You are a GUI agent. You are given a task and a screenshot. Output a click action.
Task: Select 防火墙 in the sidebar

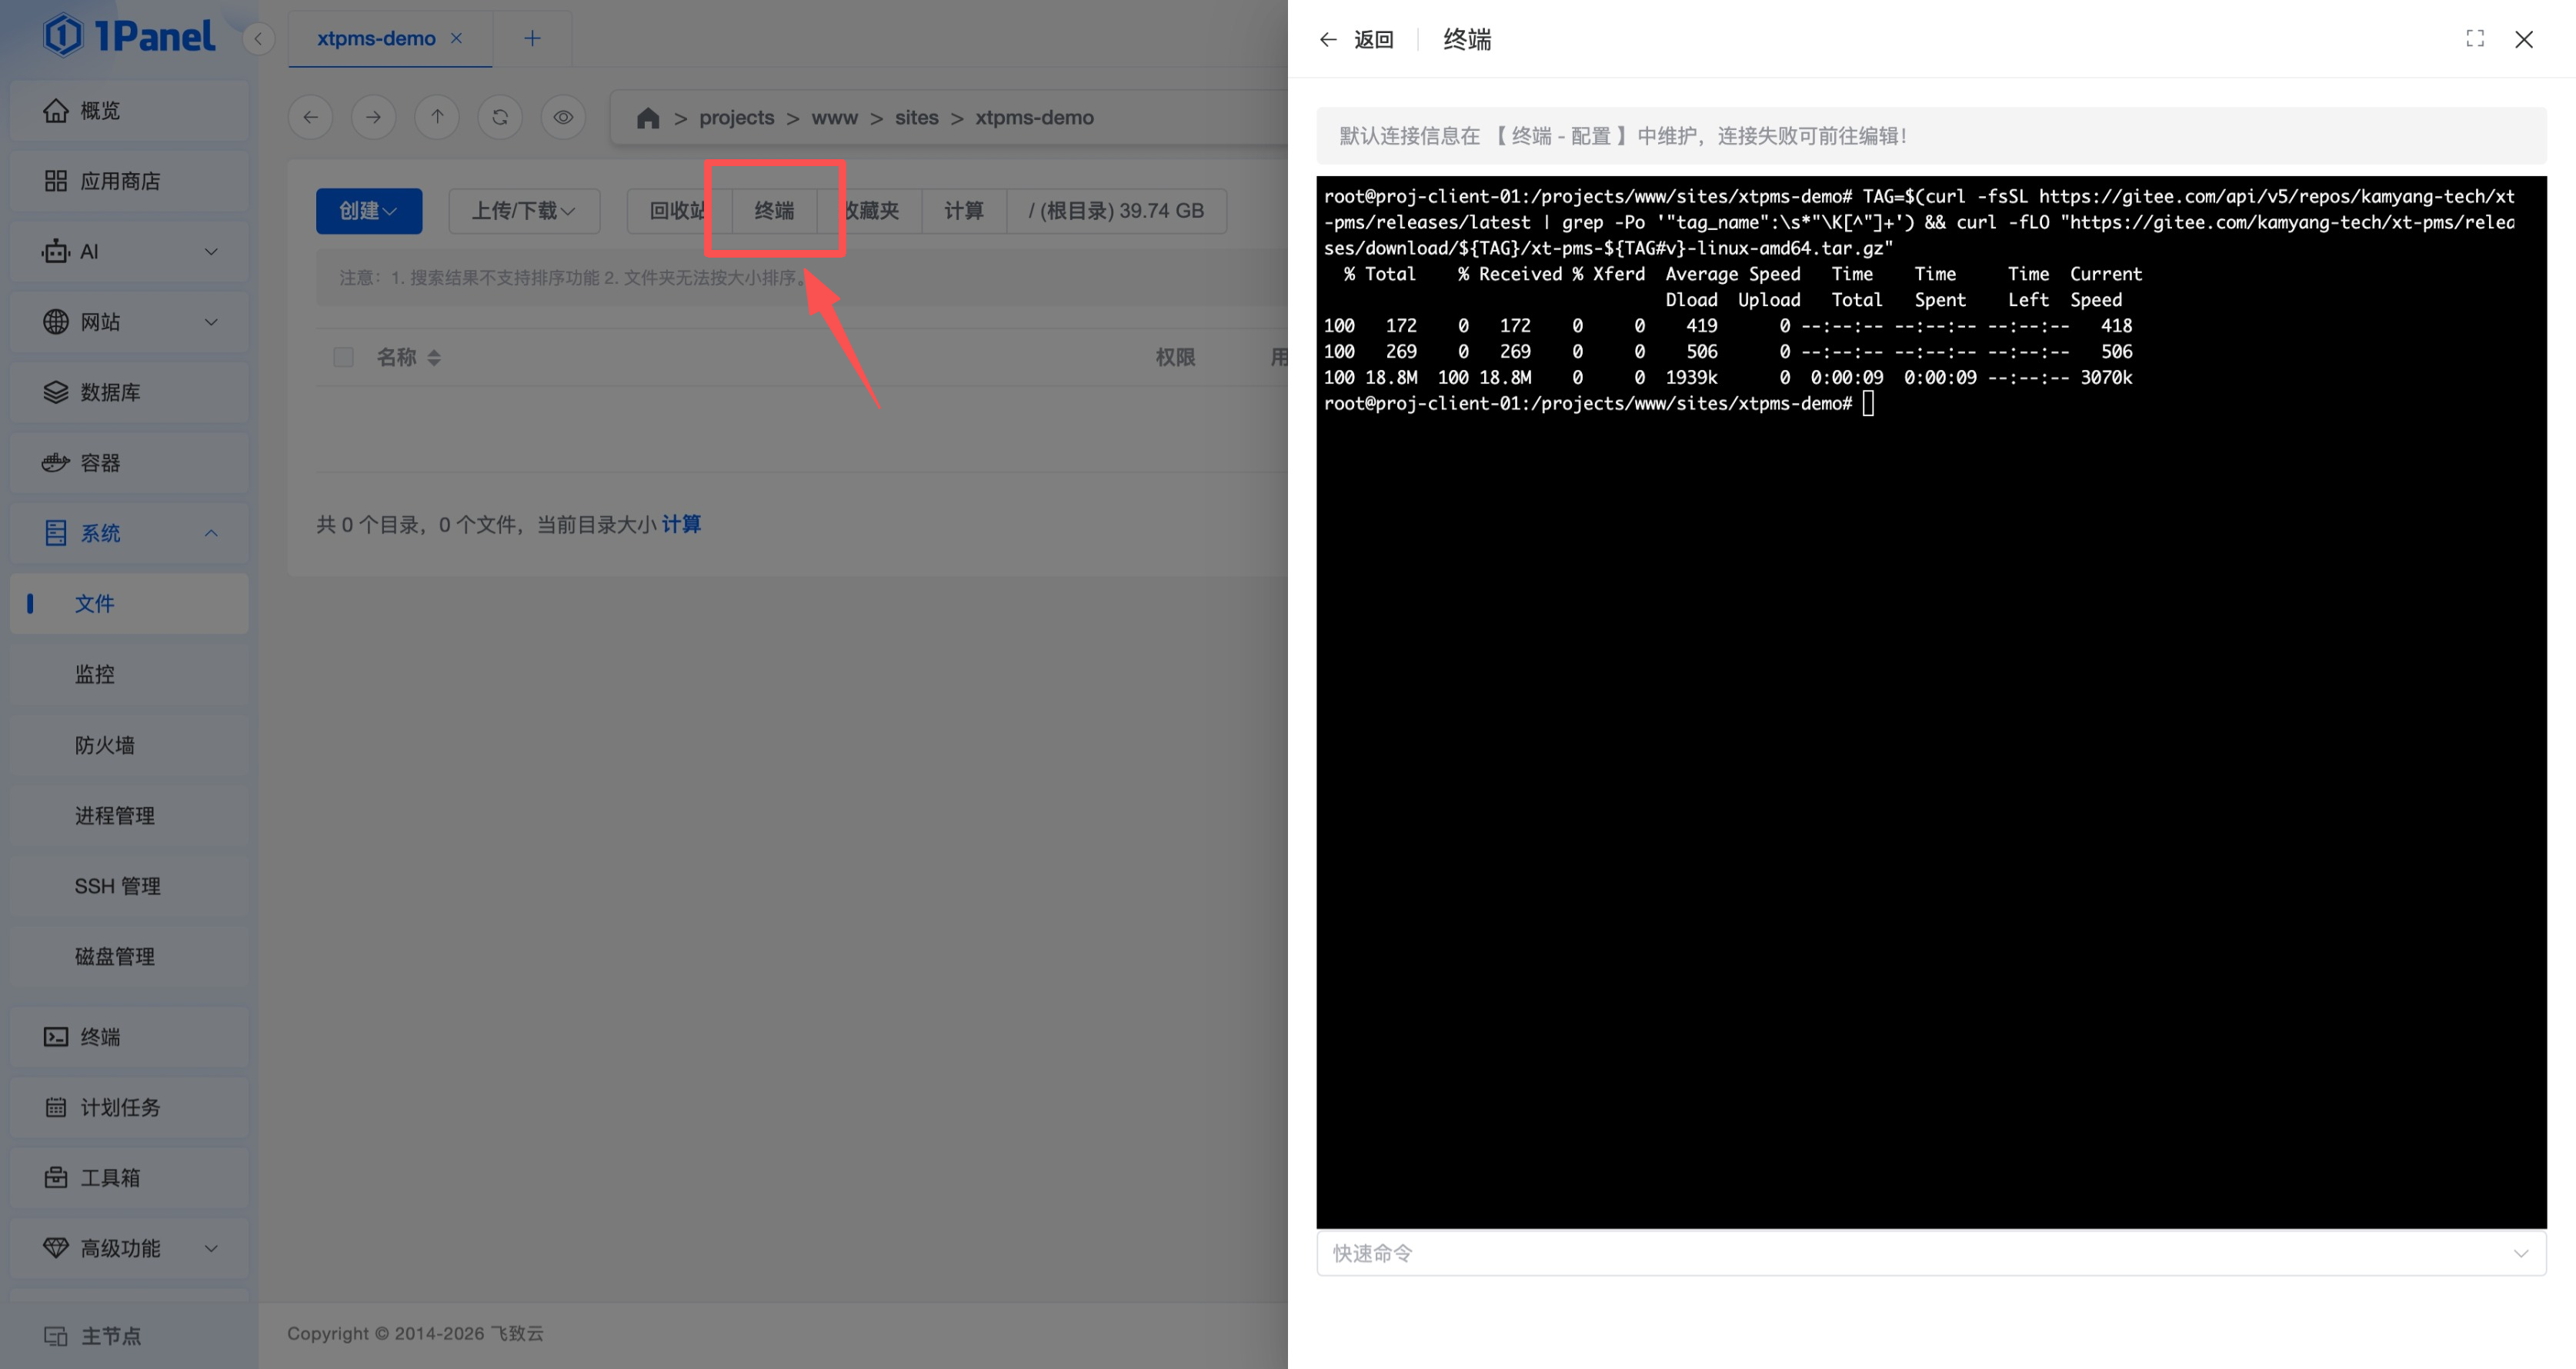click(129, 745)
